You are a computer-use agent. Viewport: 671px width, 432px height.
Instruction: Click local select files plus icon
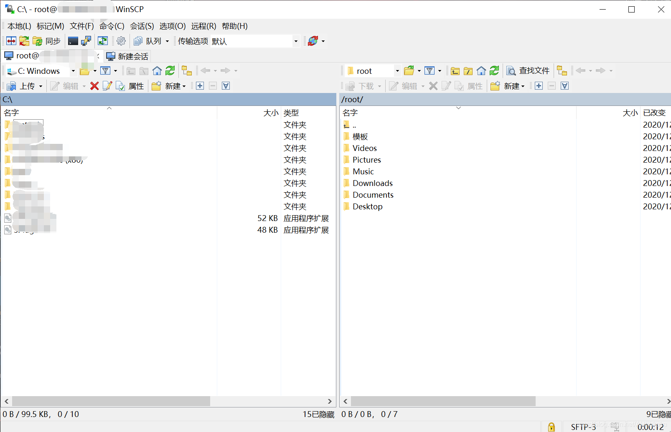click(200, 86)
